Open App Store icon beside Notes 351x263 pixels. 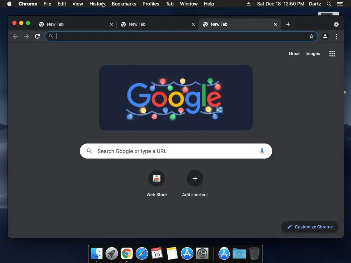coord(187,254)
